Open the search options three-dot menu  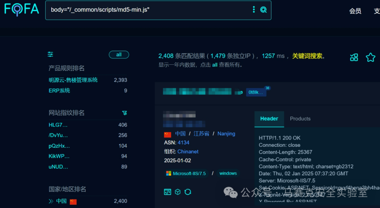coord(254,10)
